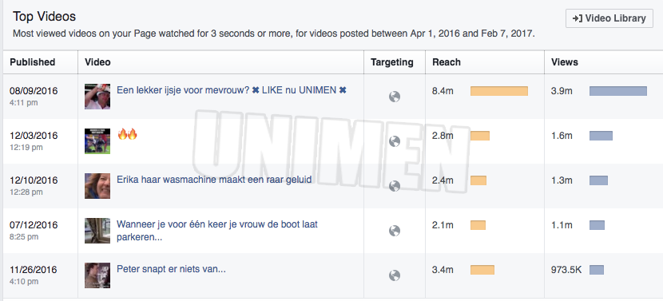663x301 pixels.
Task: Open 'Peter snapt er niets van...' link
Action: pyautogui.click(x=171, y=269)
